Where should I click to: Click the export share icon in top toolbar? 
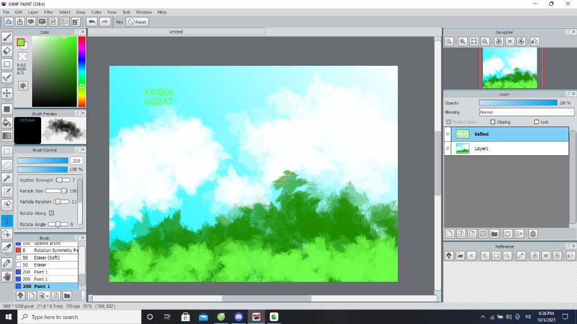click(x=20, y=22)
